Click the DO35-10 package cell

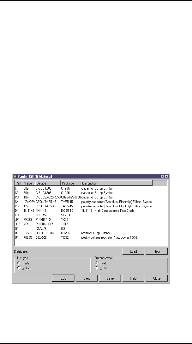[x=67, y=211]
